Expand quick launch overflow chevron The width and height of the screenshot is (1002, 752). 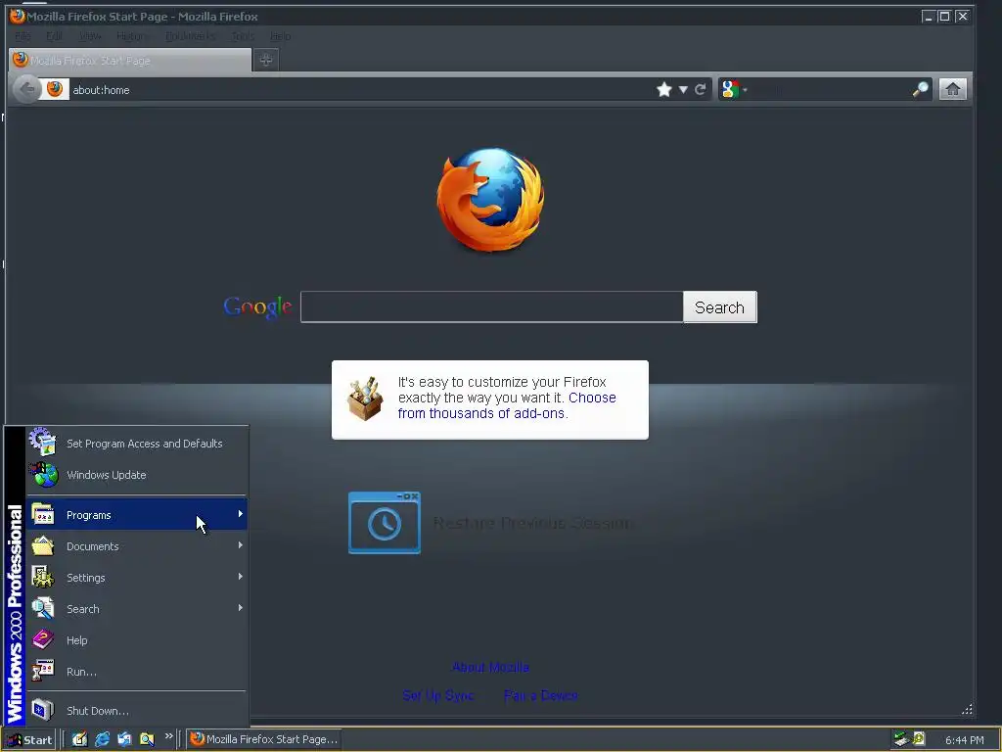coord(168,736)
